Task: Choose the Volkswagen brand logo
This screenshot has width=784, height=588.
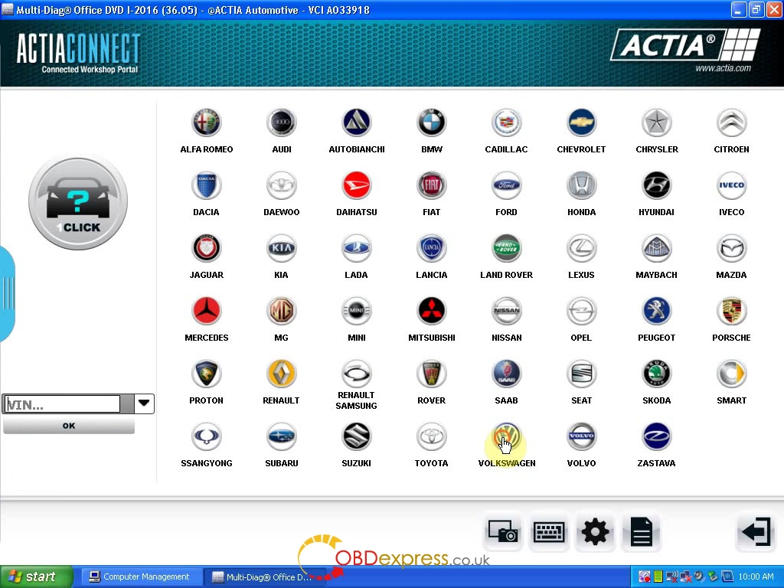Action: point(506,436)
